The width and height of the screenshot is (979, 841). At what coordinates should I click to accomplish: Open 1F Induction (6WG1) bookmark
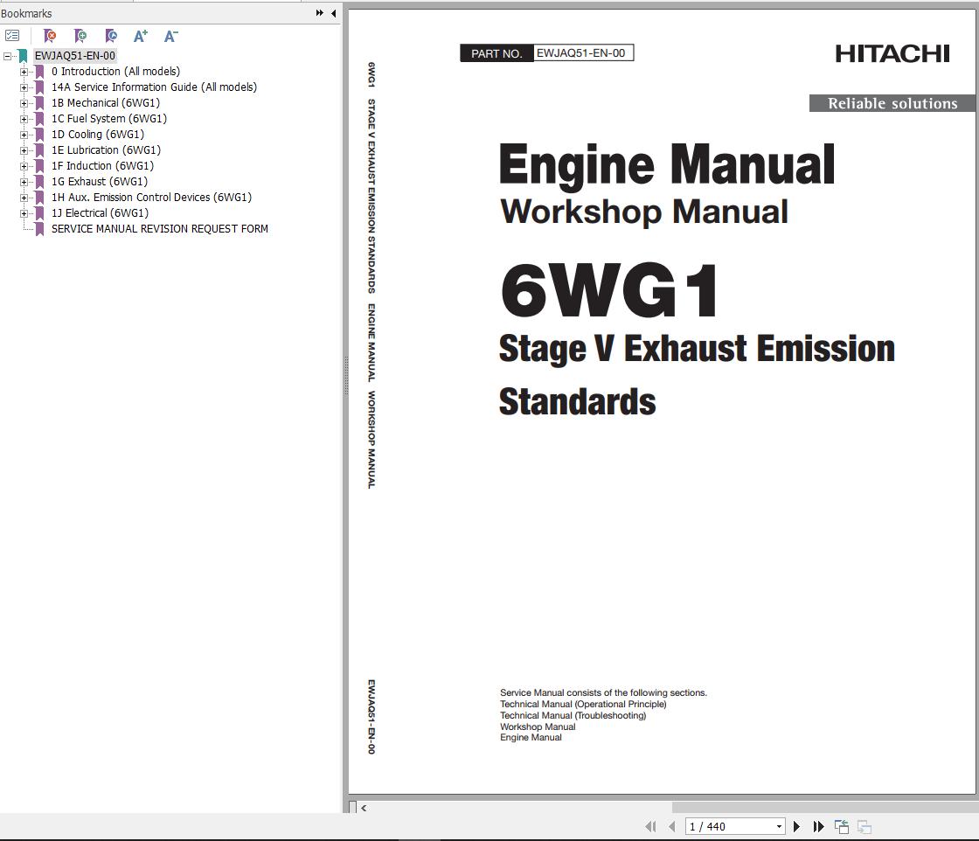coord(102,165)
